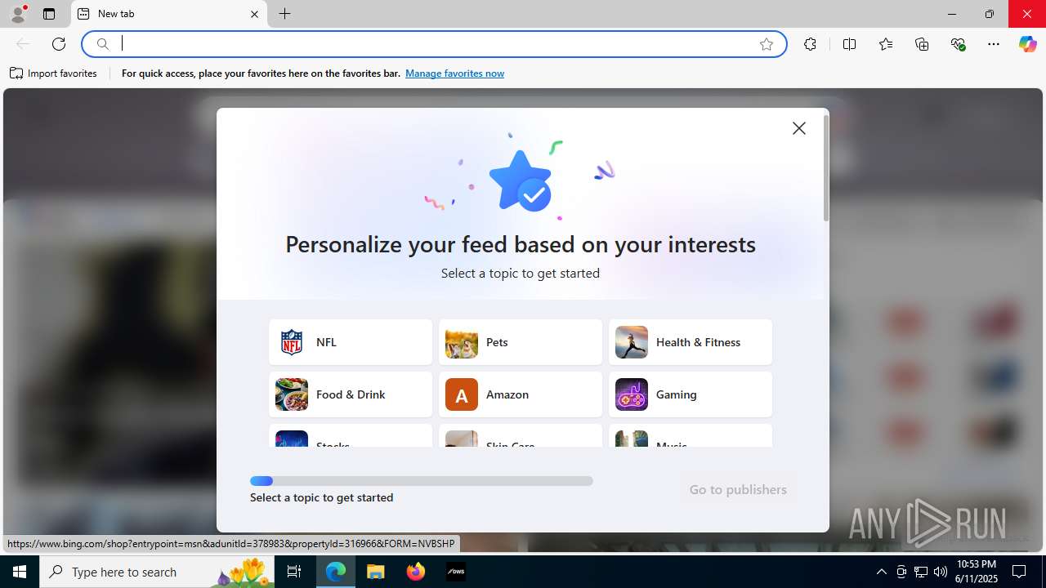Open the Windows Start menu

click(20, 572)
